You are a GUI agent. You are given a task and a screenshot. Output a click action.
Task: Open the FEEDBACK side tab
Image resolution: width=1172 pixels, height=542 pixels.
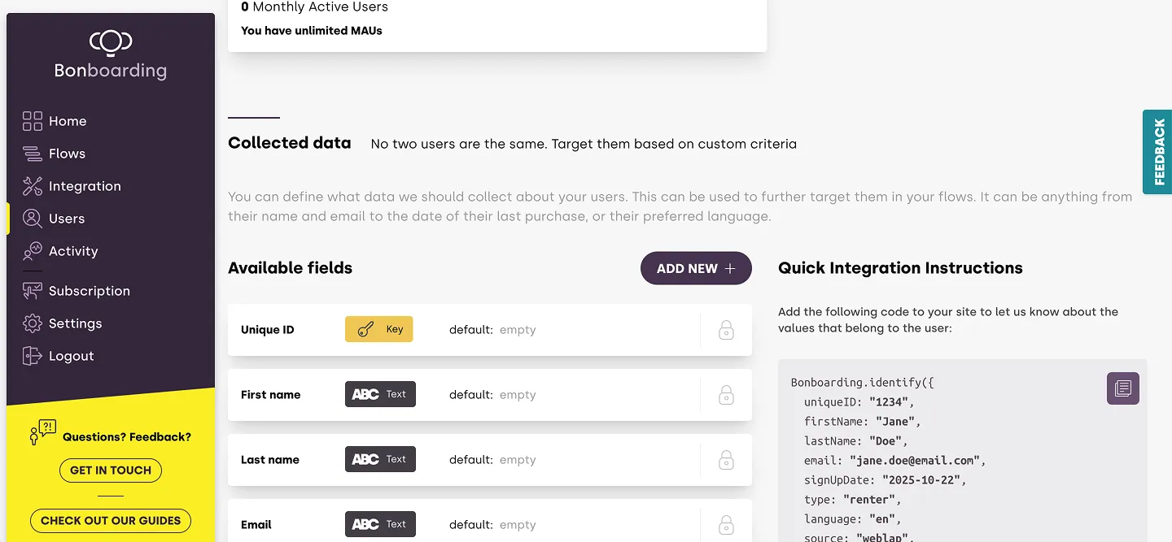coord(1158,152)
